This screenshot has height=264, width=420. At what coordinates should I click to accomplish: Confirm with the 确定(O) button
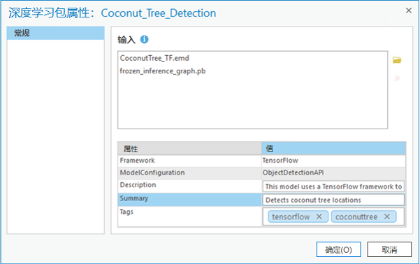[338, 249]
